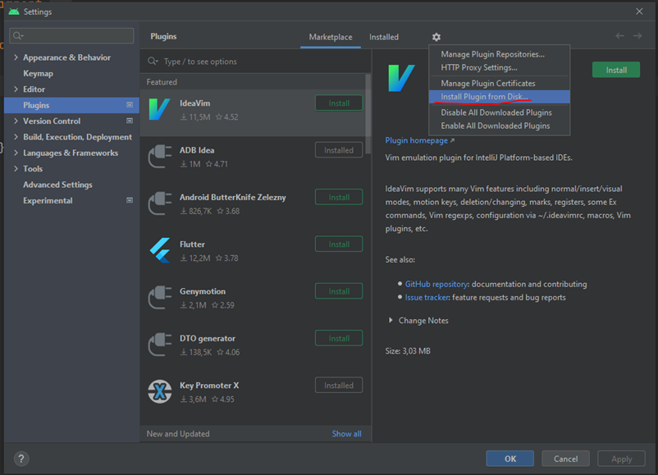Select Install Plugin from Disk menu item
Viewport: 658px width, 475px height.
484,97
